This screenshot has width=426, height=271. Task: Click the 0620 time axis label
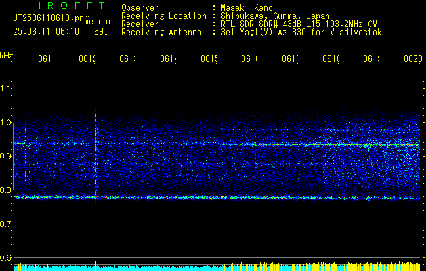coord(413,58)
